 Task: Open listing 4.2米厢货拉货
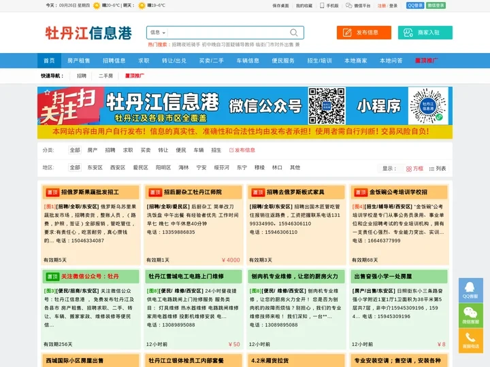[x=269, y=360]
